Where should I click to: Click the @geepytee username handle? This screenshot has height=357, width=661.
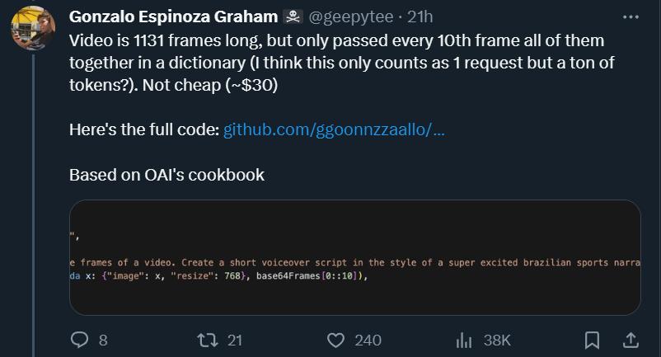coord(350,16)
